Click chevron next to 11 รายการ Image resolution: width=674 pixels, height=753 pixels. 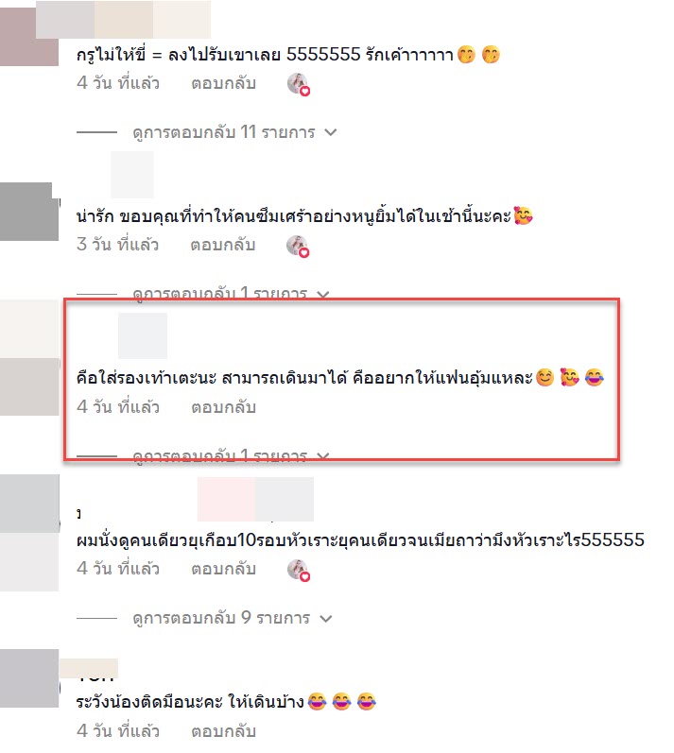coord(331,132)
